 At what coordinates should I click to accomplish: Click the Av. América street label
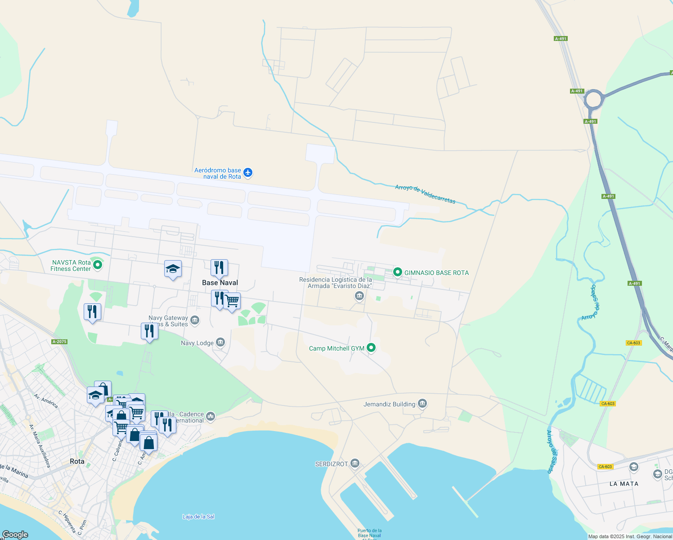(x=46, y=401)
